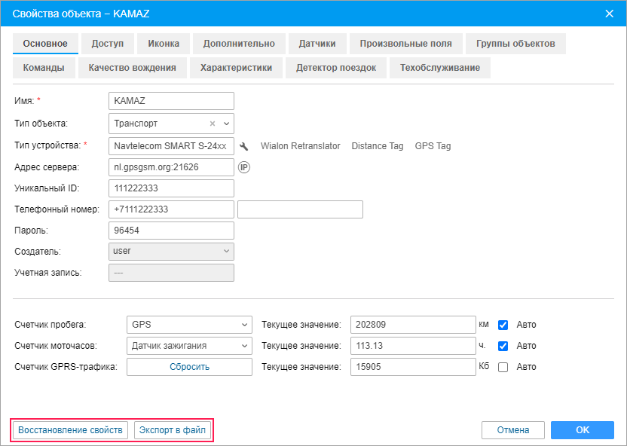This screenshot has width=627, height=446.
Task: Open the Качество вождения tab
Action: (x=133, y=68)
